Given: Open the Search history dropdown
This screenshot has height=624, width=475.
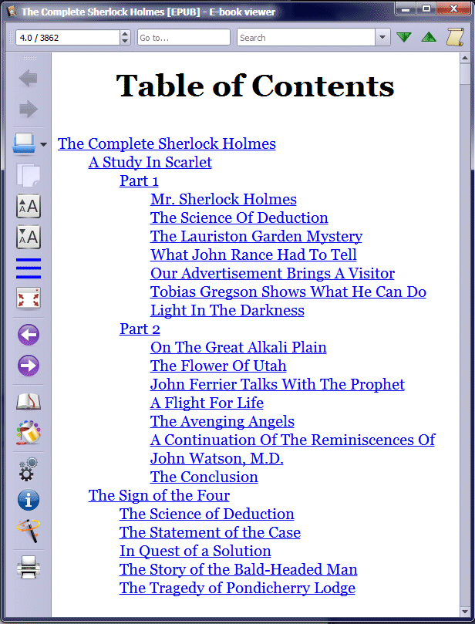Looking at the screenshot, I should pos(382,37).
